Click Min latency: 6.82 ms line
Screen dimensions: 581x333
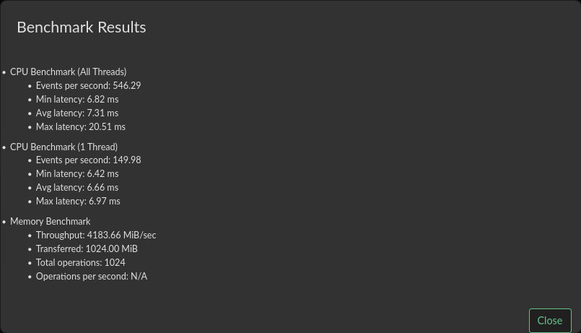point(77,99)
